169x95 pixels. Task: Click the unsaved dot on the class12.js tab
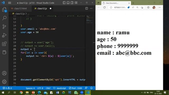click(x=50, y=8)
